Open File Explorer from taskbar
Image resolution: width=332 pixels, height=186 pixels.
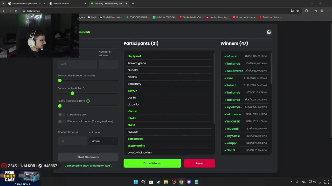(166, 182)
